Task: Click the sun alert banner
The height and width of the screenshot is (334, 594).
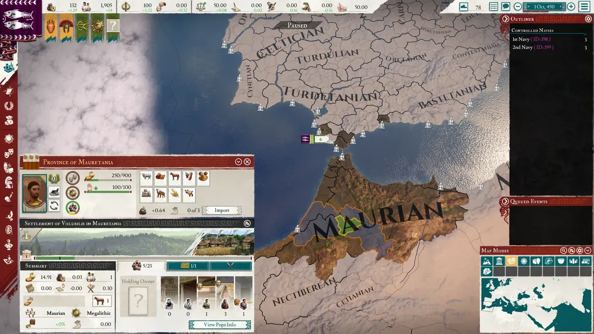Action: [97, 27]
